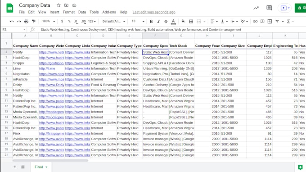The image size is (306, 172).
Task: Insert a link
Action: tap(255, 21)
